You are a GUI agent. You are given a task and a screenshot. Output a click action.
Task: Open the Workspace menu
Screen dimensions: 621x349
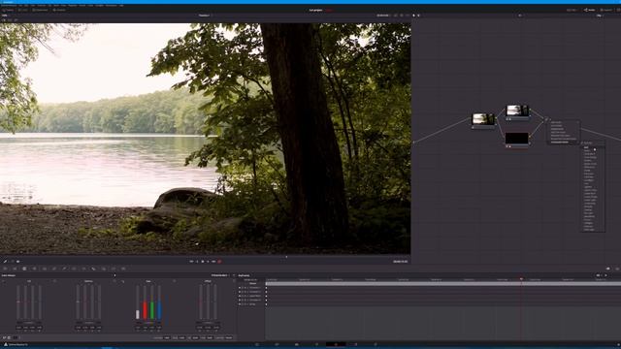point(111,6)
